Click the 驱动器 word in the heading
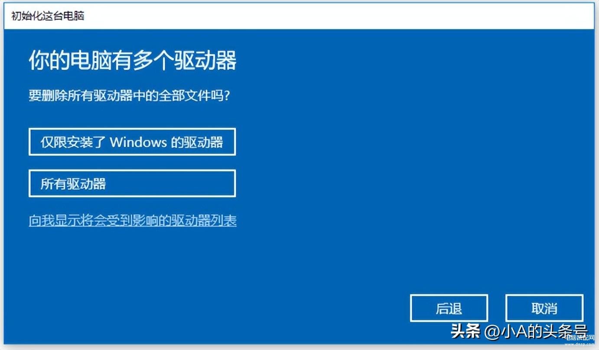 tap(205, 60)
